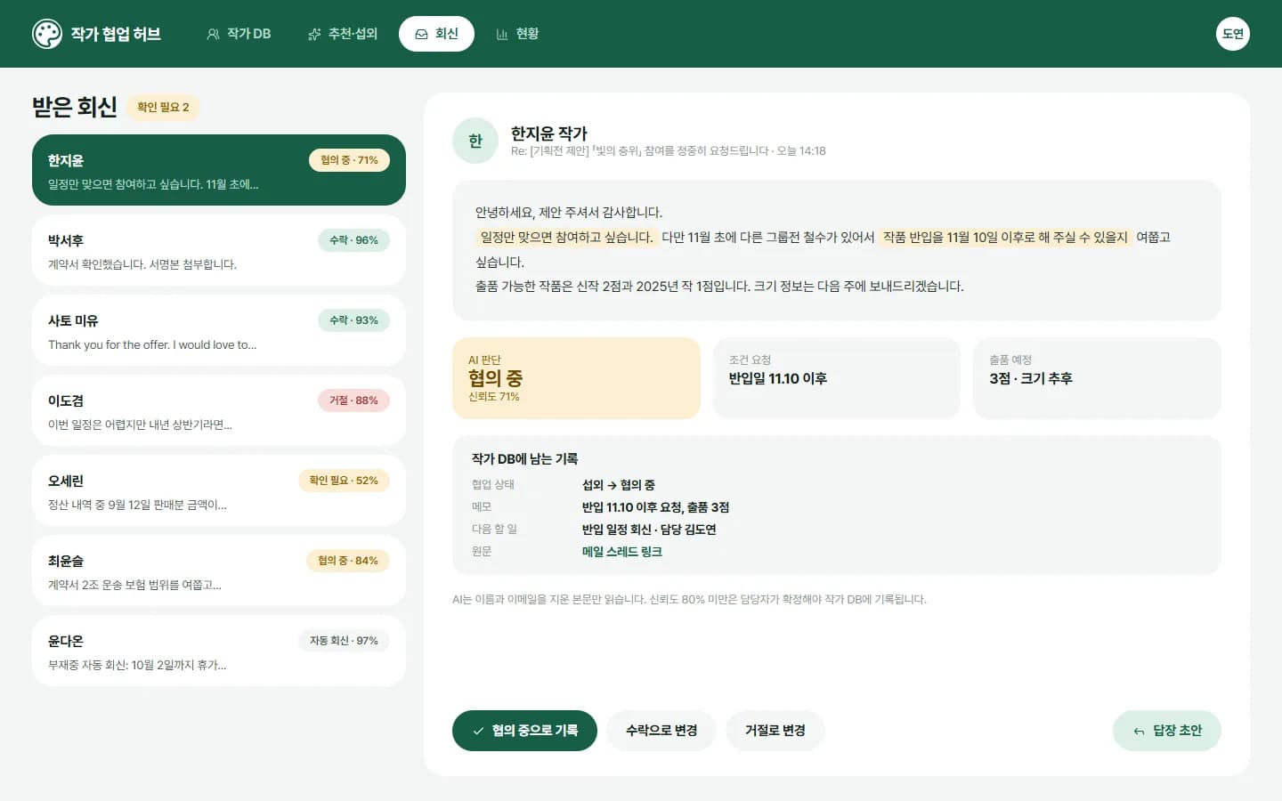Click the checkmark icon in 협의 중으로 기록
This screenshot has width=1282, height=801.
478,731
